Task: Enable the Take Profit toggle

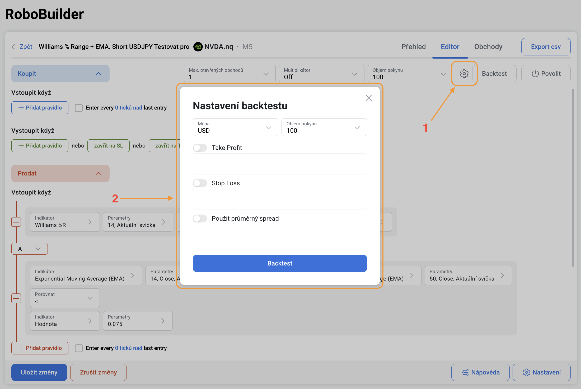Action: [x=200, y=148]
